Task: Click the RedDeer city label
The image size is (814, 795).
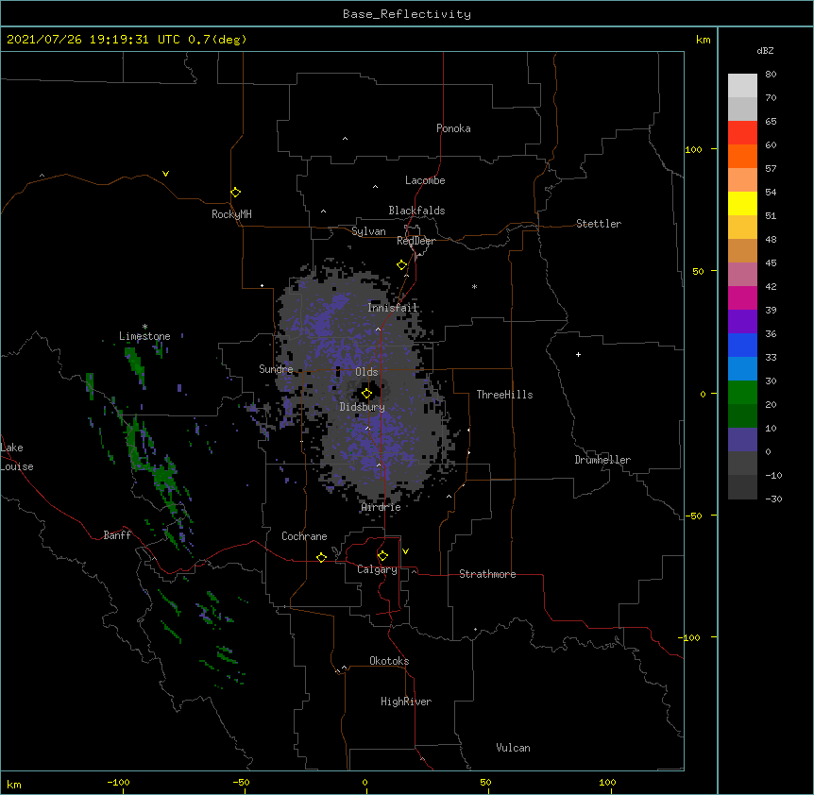Action: coord(415,241)
